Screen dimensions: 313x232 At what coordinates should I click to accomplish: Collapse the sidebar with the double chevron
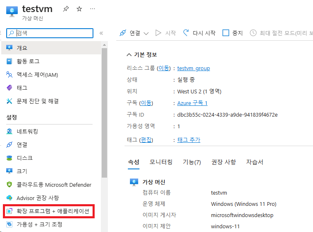pos(101,33)
